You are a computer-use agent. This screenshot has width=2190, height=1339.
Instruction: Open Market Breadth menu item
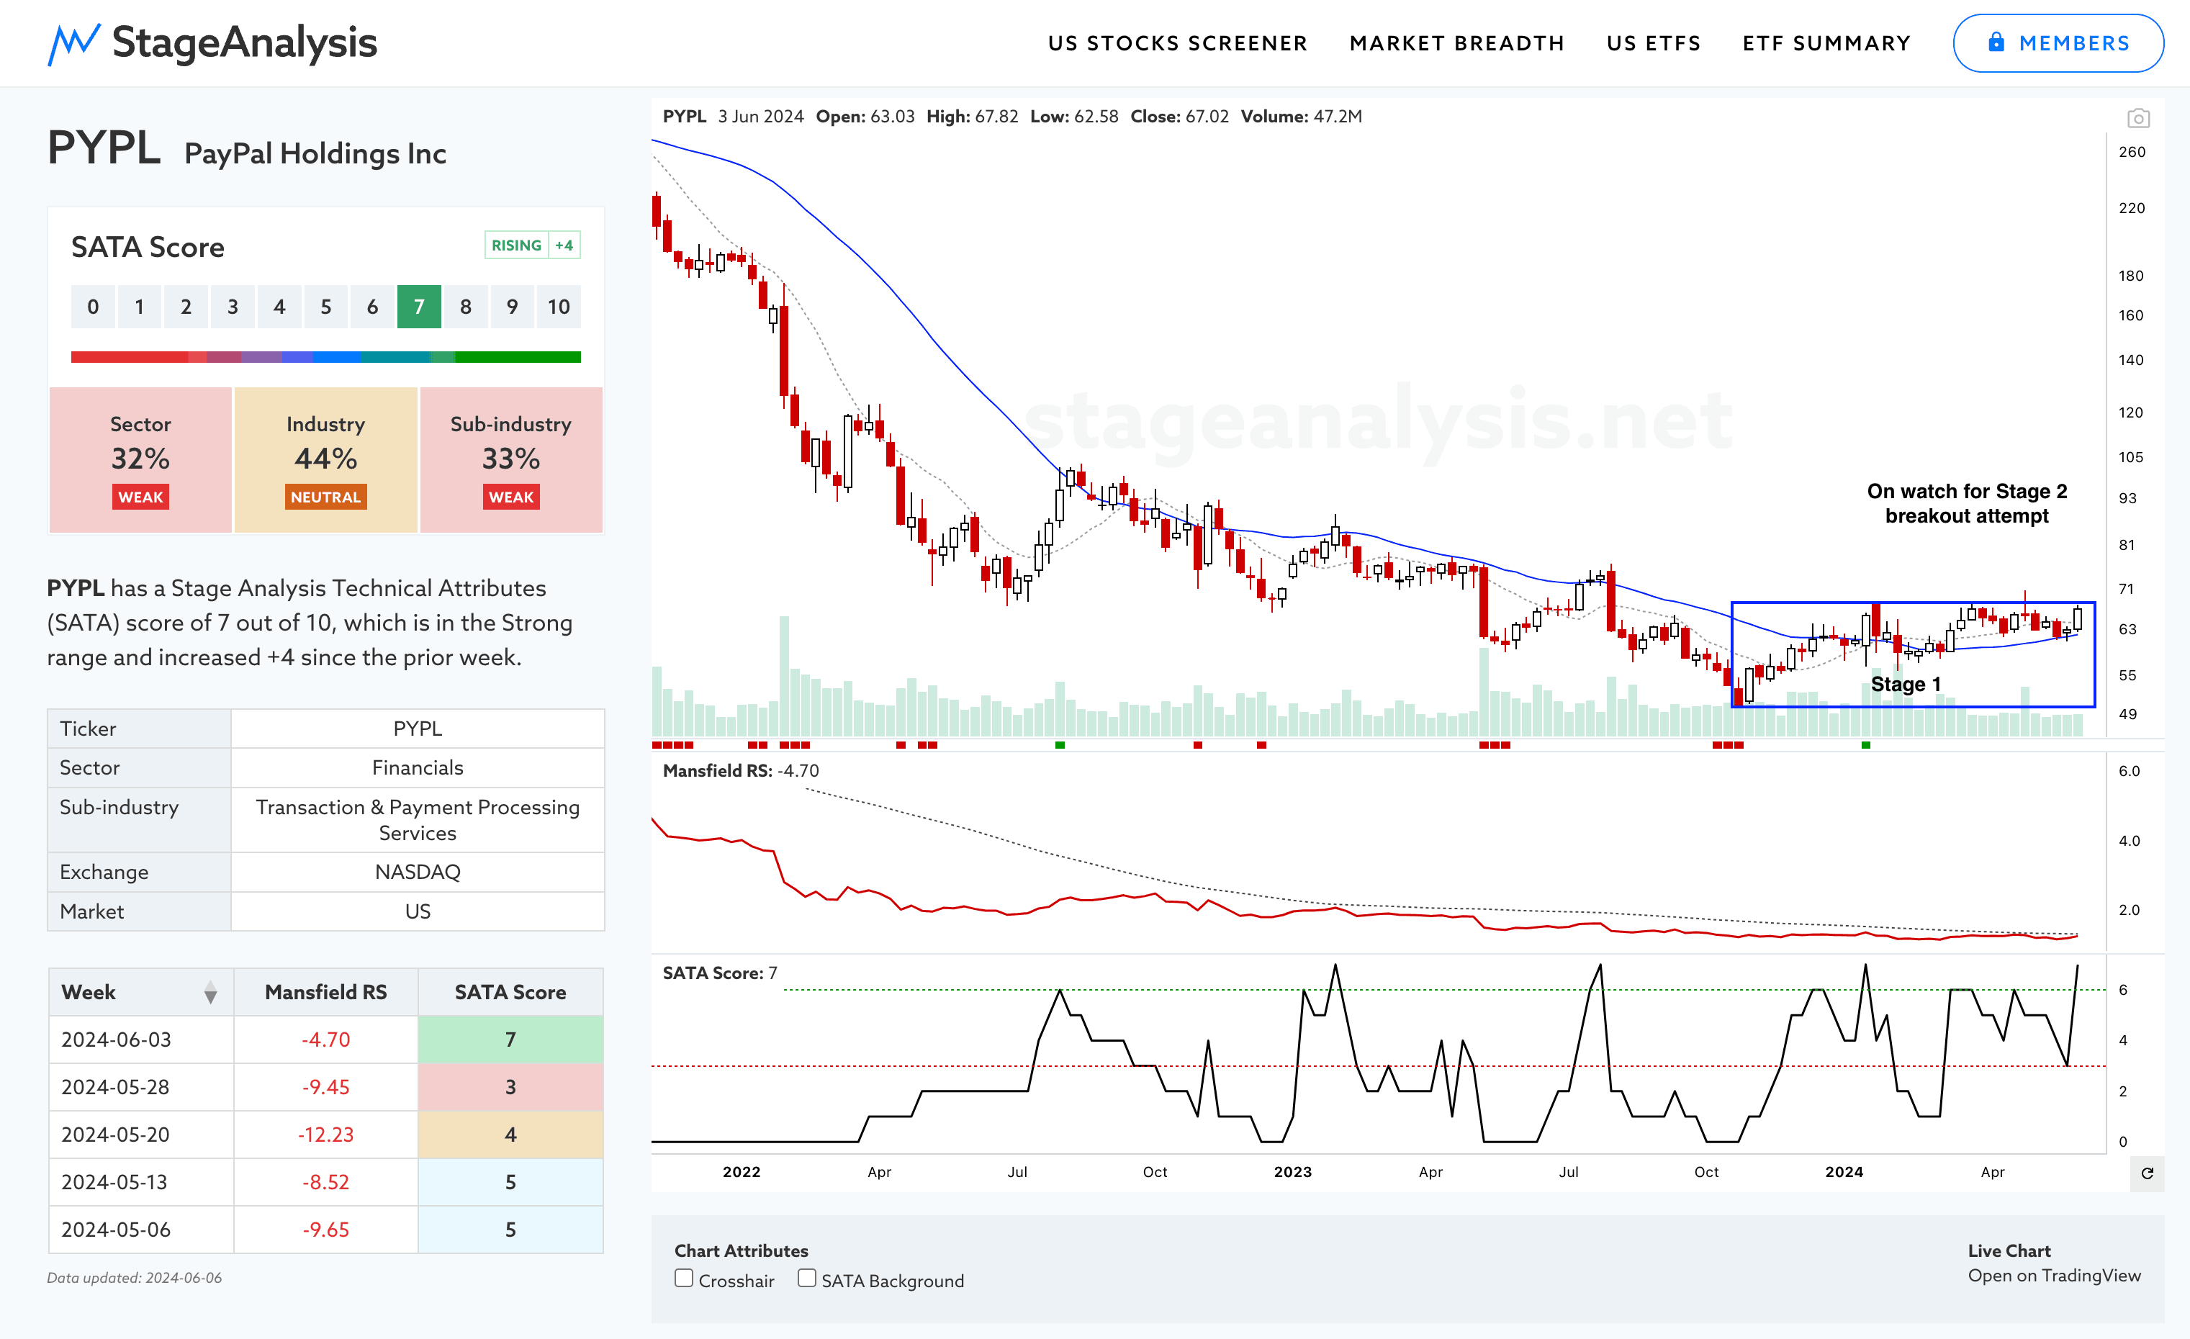[x=1456, y=43]
